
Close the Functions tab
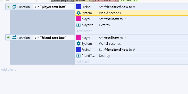tap(137, 0)
